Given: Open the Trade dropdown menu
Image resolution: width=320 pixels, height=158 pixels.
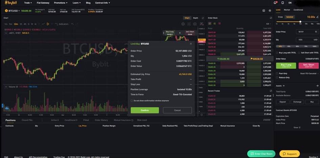Looking at the screenshot, I should click(x=28, y=3).
